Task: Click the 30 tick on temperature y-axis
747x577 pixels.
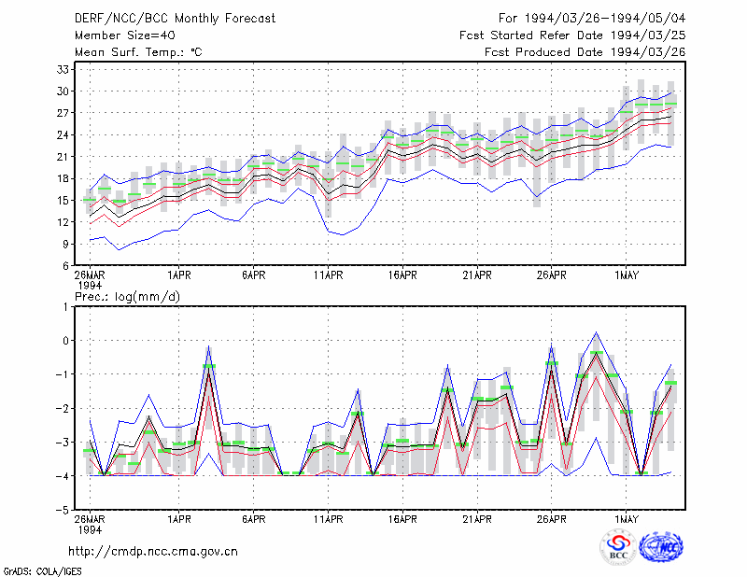Action: (63, 91)
